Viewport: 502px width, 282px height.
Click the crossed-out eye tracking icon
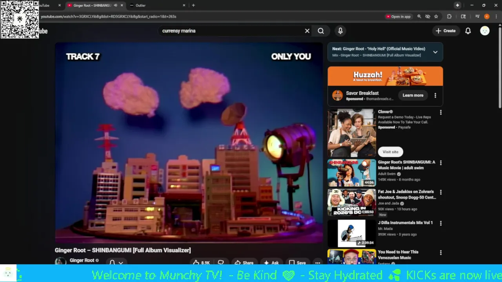(427, 16)
